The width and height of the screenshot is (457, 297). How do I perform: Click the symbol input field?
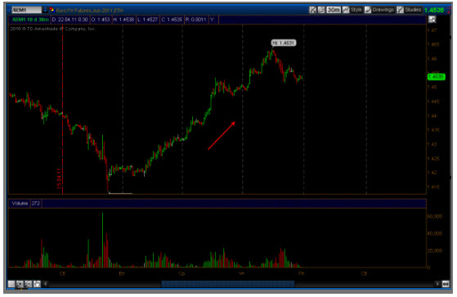tap(27, 10)
